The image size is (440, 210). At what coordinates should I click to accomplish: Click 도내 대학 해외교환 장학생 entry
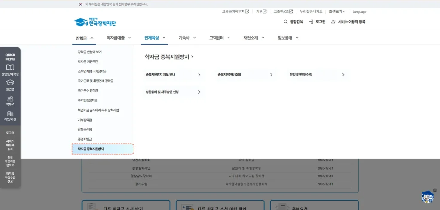point(246,176)
